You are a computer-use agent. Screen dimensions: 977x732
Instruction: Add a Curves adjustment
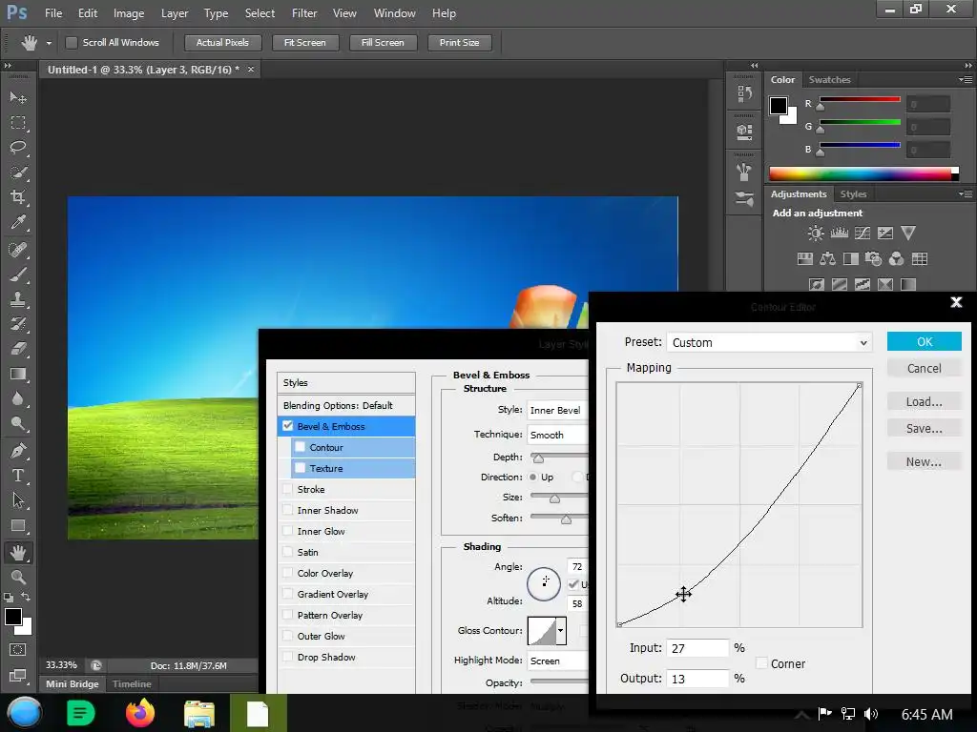(x=863, y=234)
